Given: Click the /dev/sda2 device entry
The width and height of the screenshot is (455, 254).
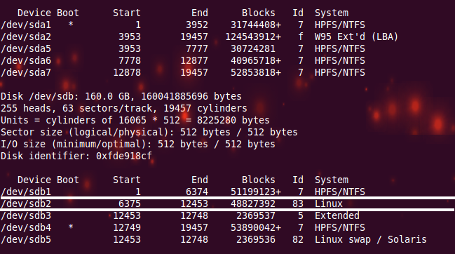Looking at the screenshot, I should [26, 37].
